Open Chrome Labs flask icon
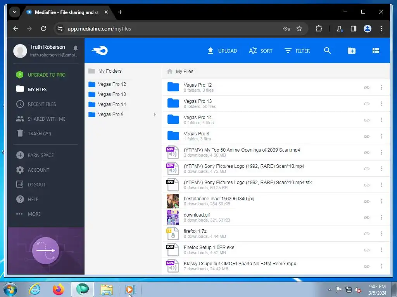Image resolution: width=397 pixels, height=297 pixels. point(339,29)
